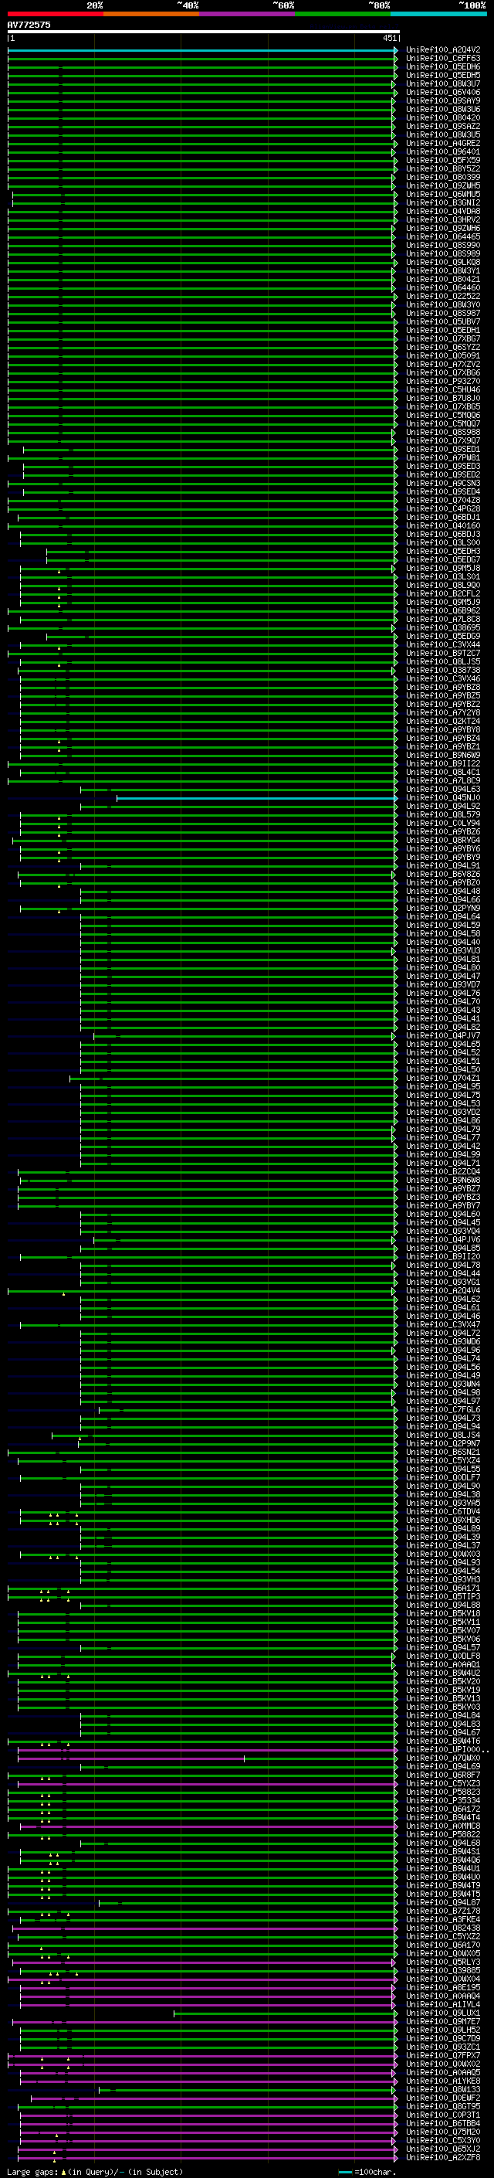Select hit label UniRef100_Q6V406
The height and width of the screenshot is (2178, 494).
coord(443,92)
